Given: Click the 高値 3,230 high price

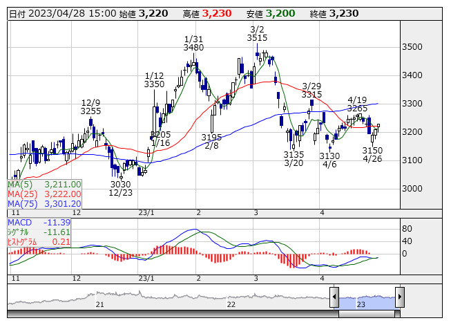Looking at the screenshot, I should 207,14.
